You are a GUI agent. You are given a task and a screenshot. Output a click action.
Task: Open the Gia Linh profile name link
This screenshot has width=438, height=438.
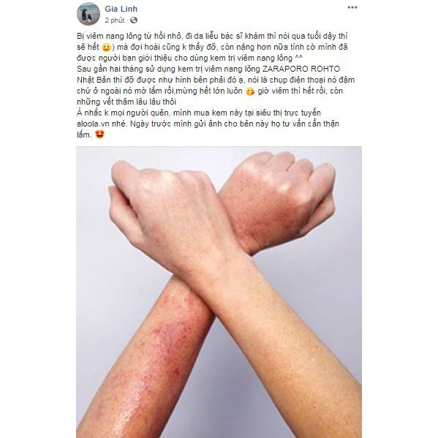pyautogui.click(x=121, y=9)
